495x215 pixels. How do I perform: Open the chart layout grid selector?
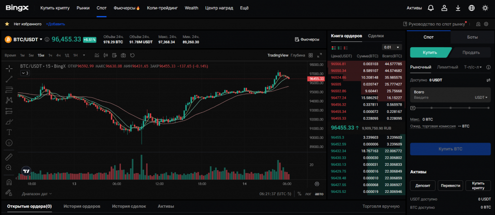coord(311,55)
